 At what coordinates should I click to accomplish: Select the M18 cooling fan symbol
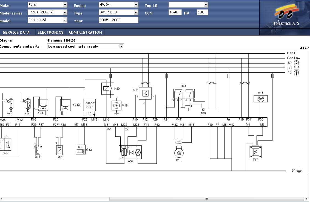click(x=116, y=106)
